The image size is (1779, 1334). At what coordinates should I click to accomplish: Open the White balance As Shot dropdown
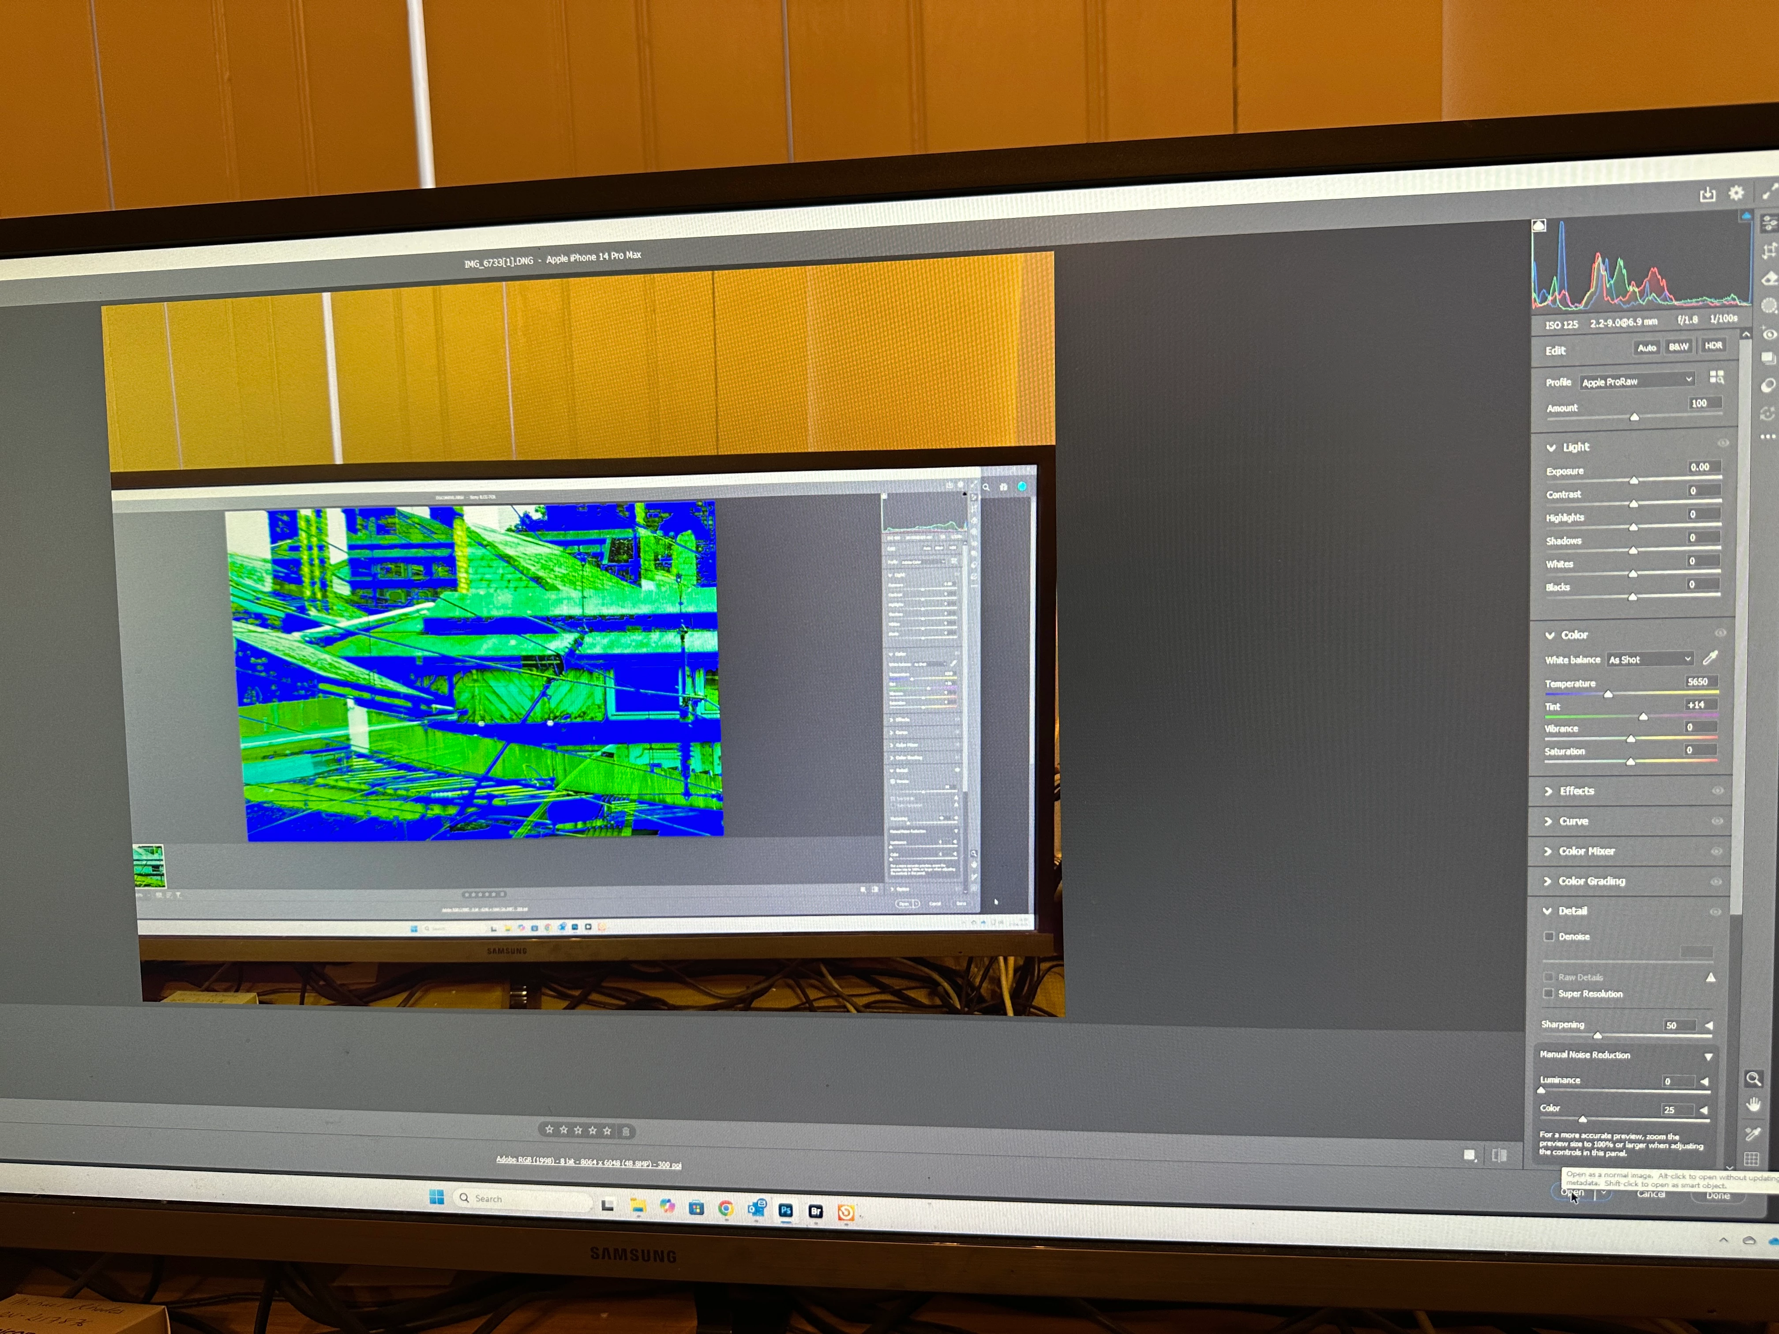1650,660
